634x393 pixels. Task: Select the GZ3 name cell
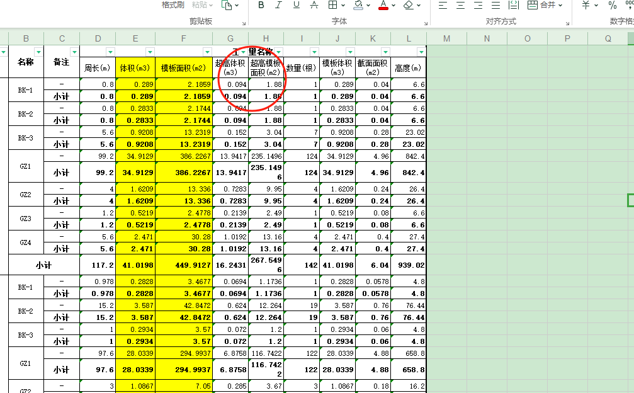26,219
